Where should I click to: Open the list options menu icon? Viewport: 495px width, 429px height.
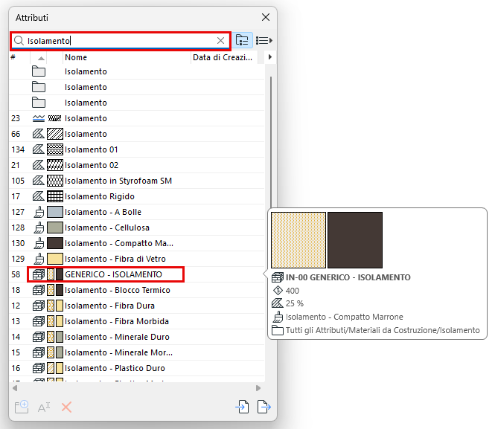(x=264, y=40)
